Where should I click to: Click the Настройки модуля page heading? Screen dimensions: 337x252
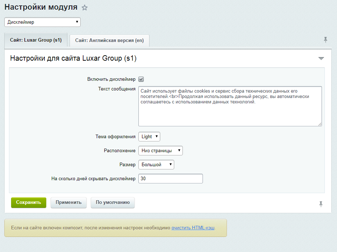click(41, 7)
